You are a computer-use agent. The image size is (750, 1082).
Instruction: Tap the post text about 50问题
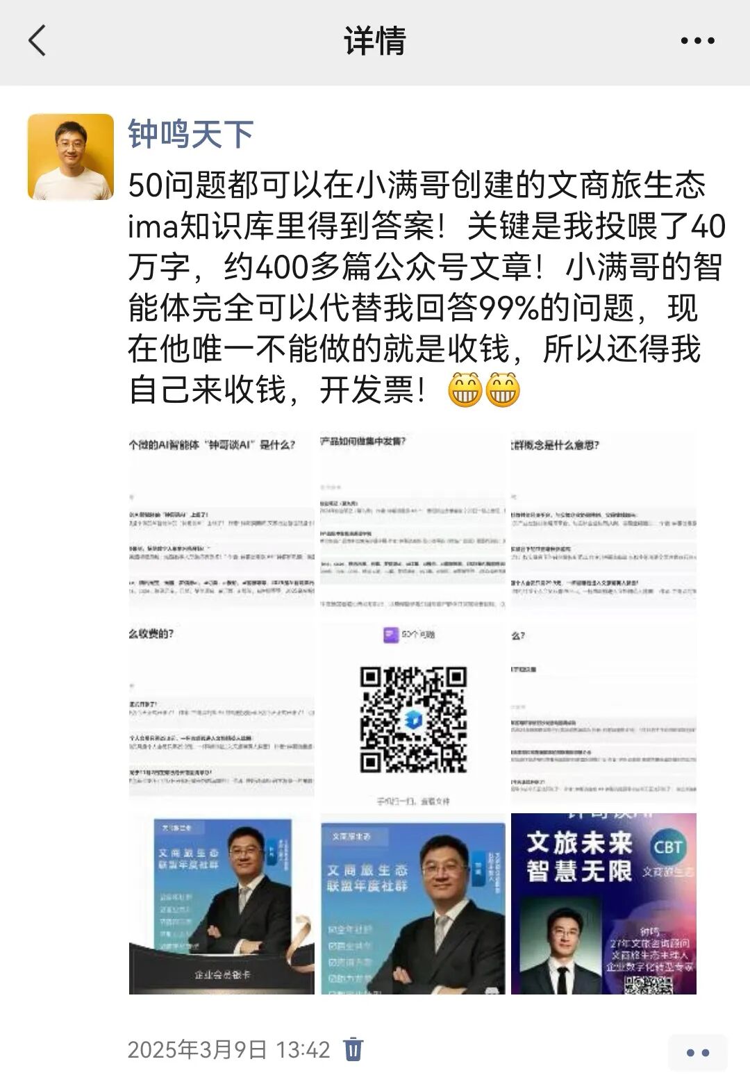[426, 288]
